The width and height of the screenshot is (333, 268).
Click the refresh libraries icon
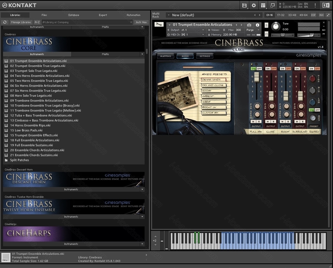click(5, 22)
